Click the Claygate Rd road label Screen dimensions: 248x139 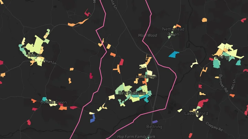(x=214, y=126)
